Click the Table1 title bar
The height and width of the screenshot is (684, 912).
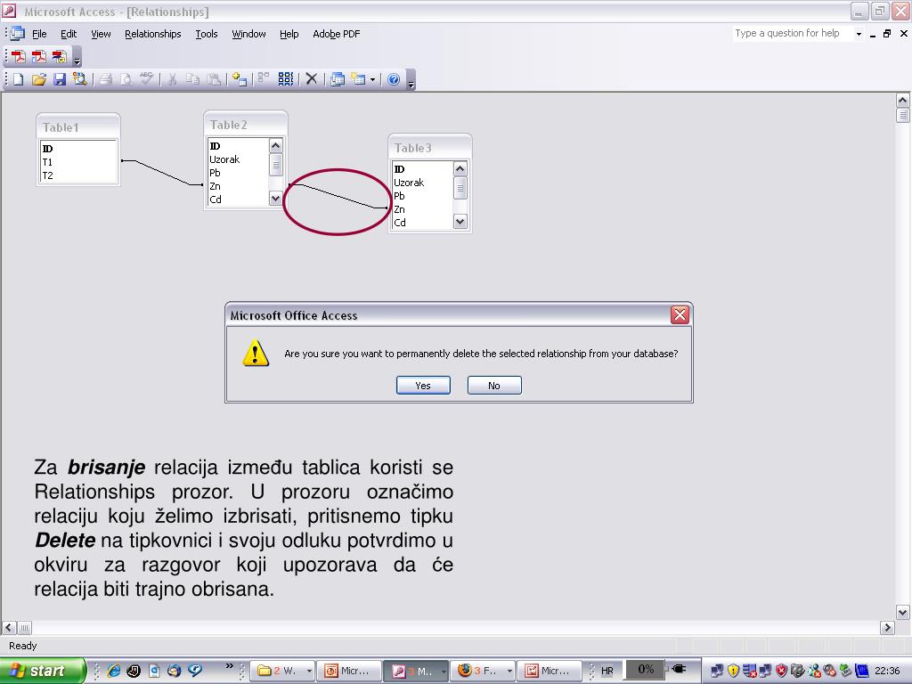point(78,126)
